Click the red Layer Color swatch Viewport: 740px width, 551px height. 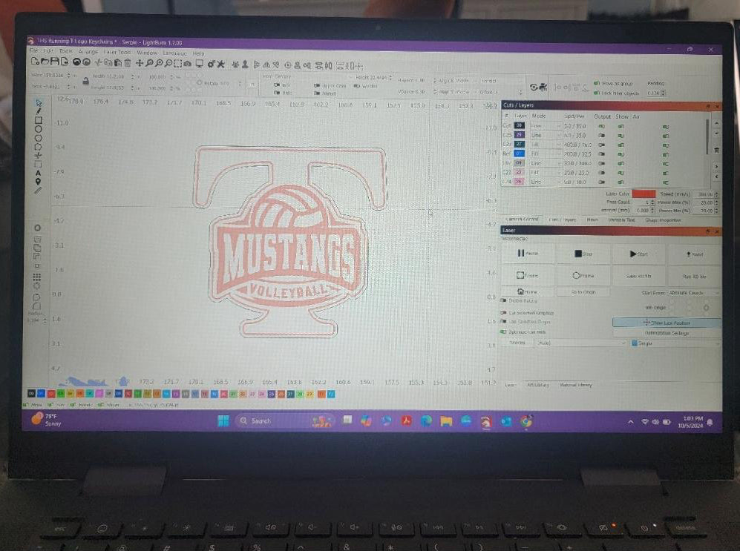(x=644, y=194)
